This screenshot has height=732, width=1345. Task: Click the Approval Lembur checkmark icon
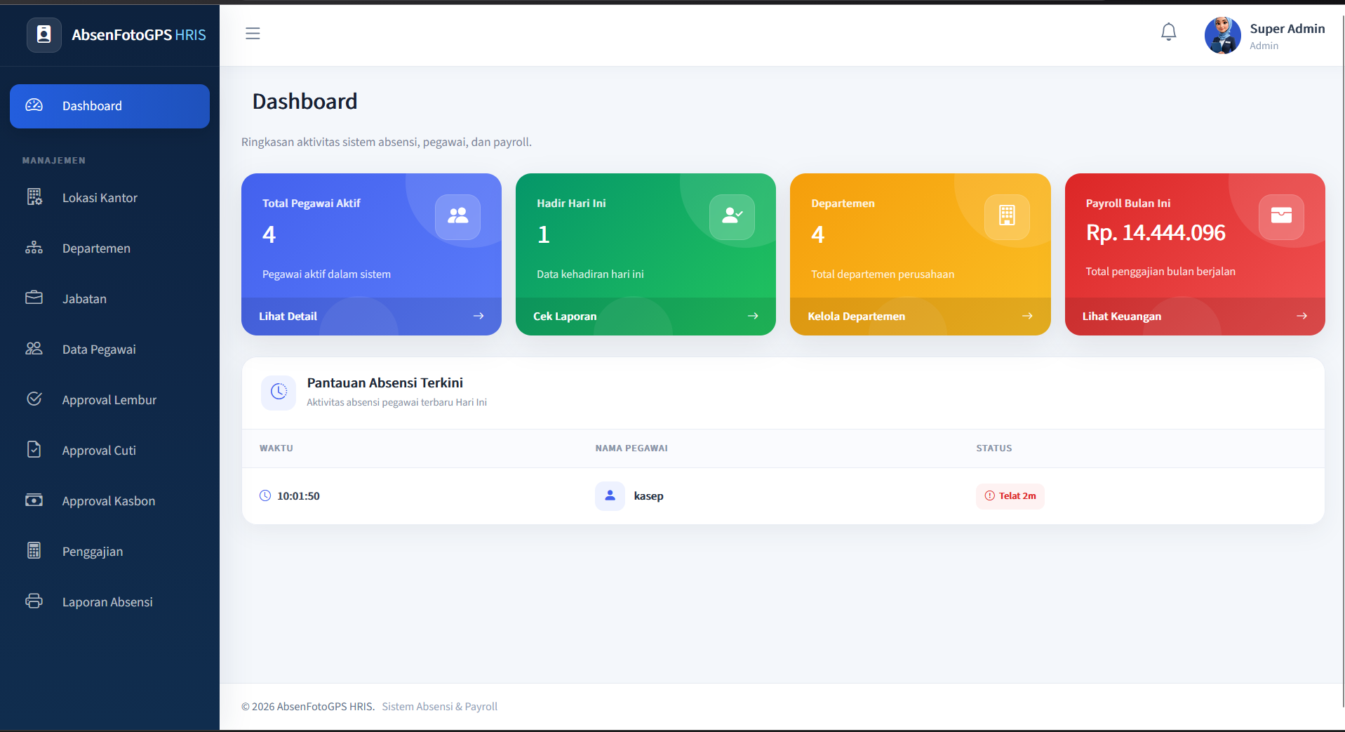(x=34, y=399)
